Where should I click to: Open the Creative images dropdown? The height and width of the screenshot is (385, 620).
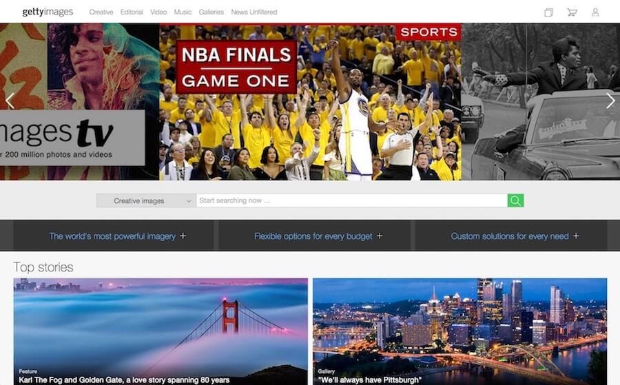point(146,201)
